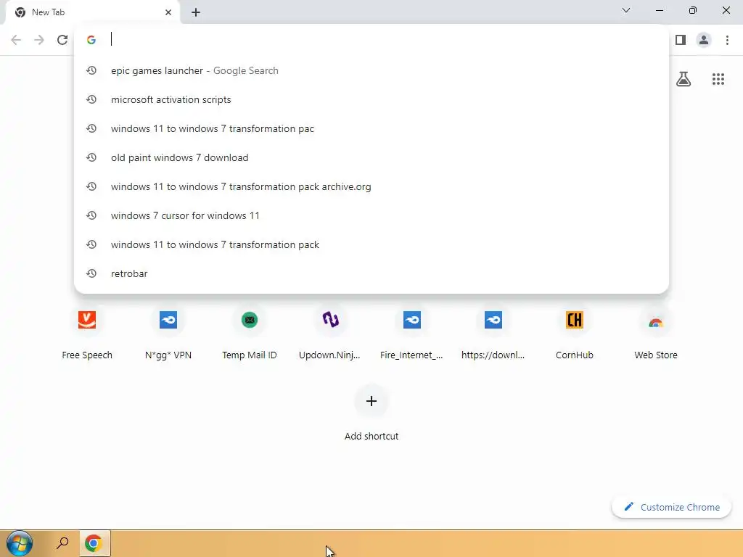Add a new shortcut with plus icon
Image resolution: width=743 pixels, height=557 pixels.
point(371,401)
